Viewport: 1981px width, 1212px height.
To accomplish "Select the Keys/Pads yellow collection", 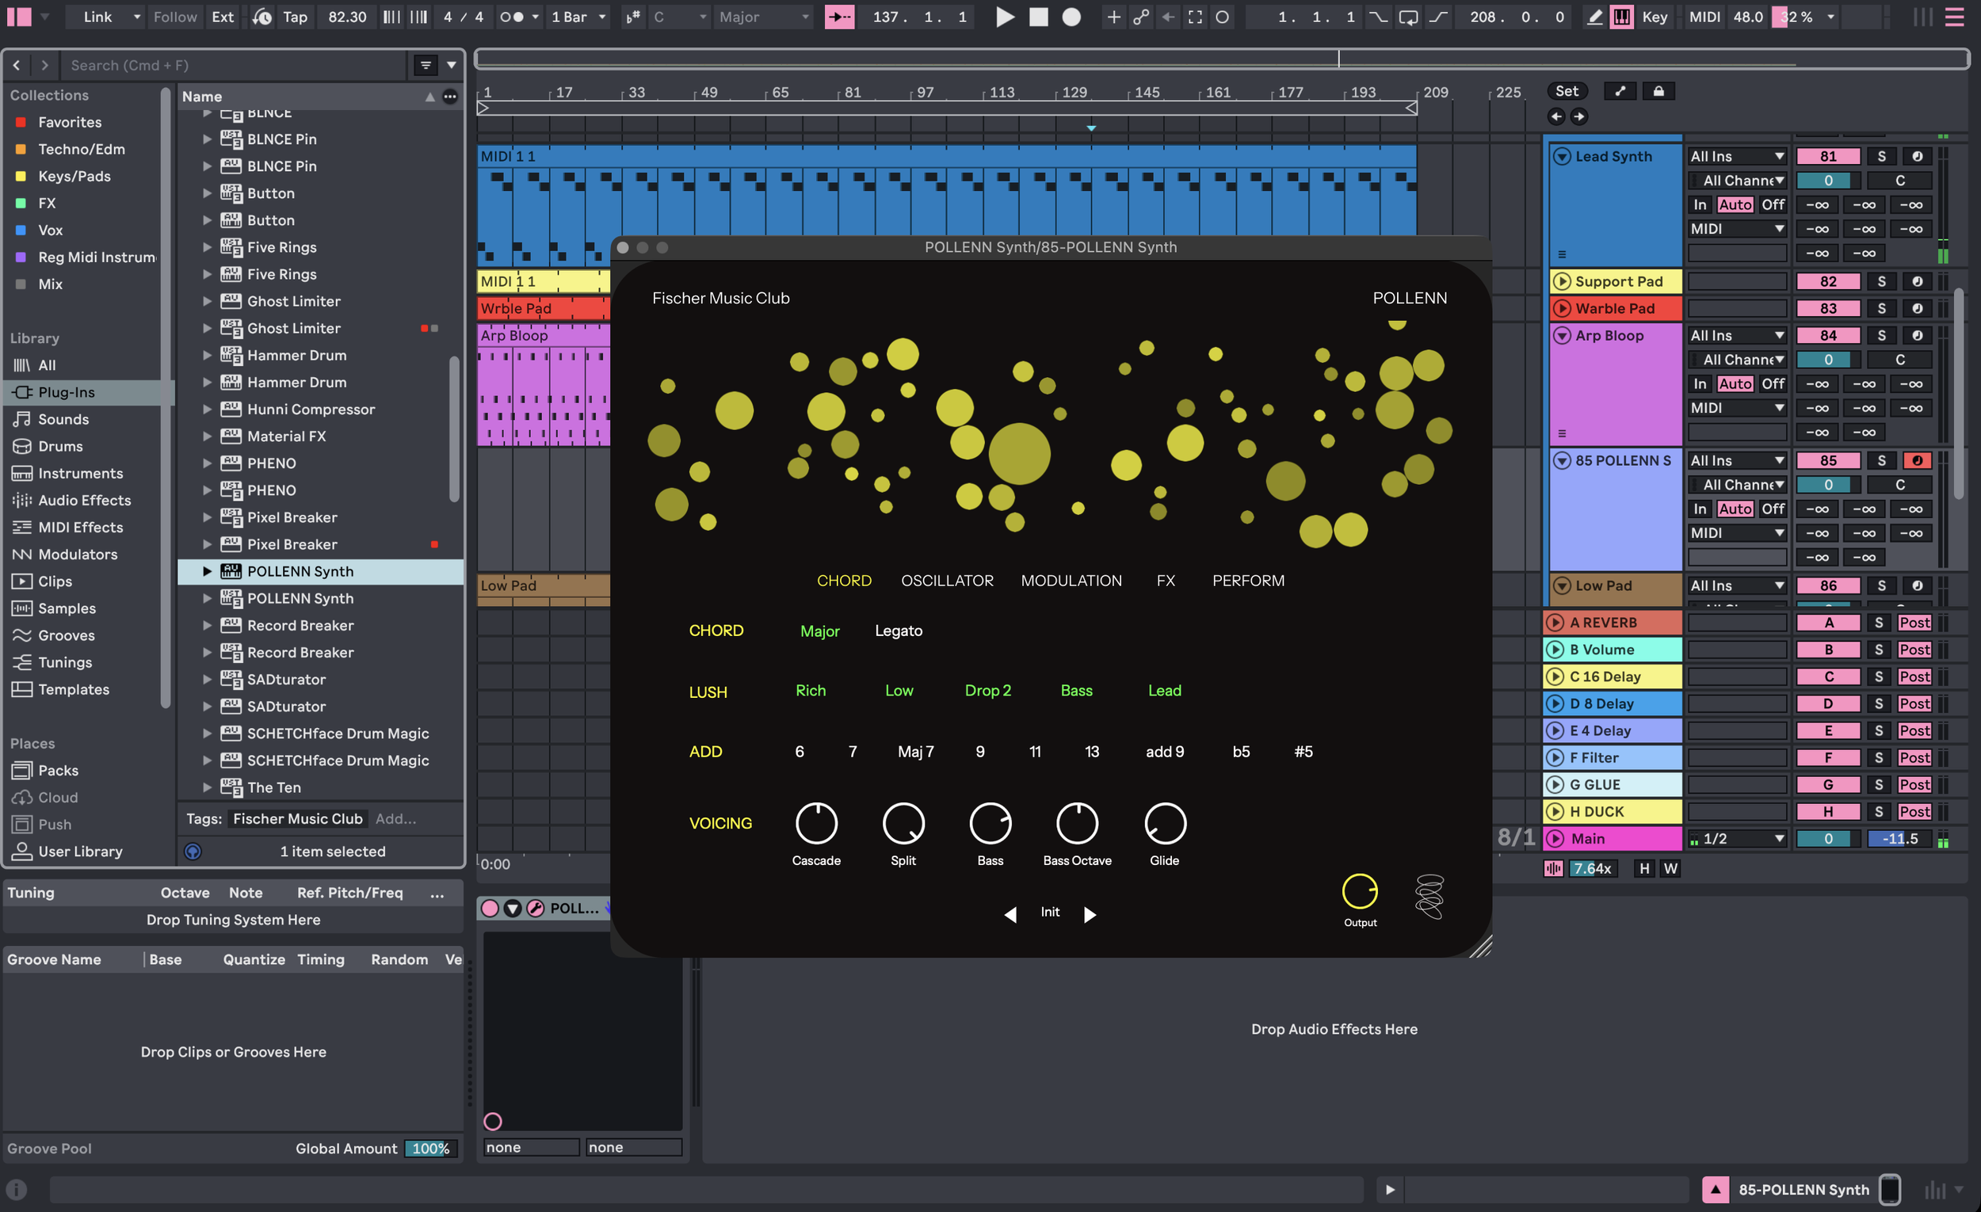I will (x=74, y=176).
